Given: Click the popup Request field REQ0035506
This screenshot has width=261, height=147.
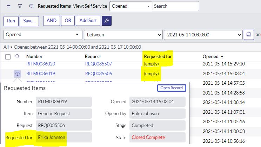Looking at the screenshot, I should [x=64, y=125].
